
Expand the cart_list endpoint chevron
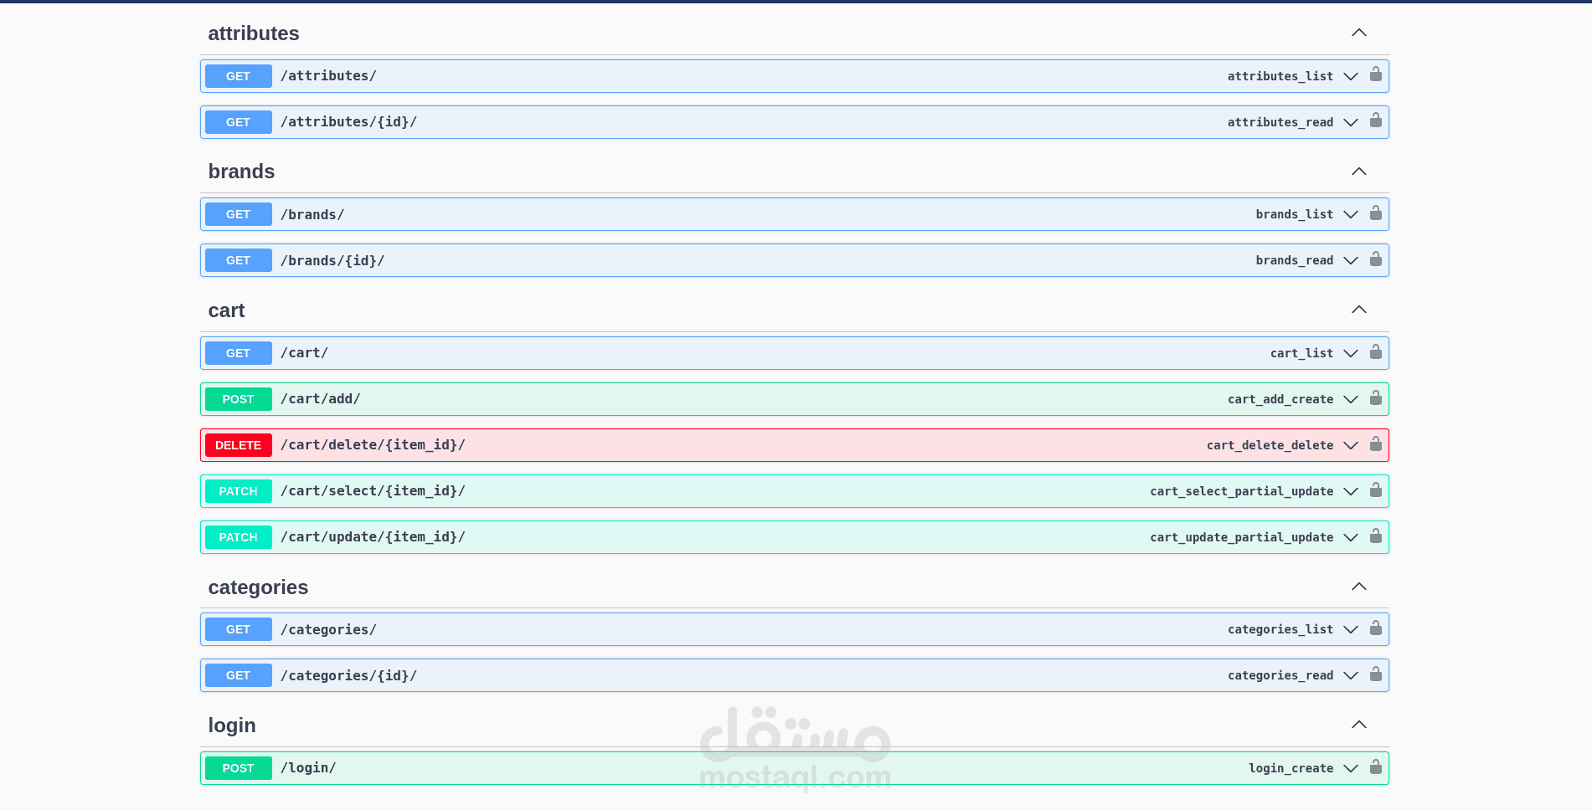point(1351,353)
